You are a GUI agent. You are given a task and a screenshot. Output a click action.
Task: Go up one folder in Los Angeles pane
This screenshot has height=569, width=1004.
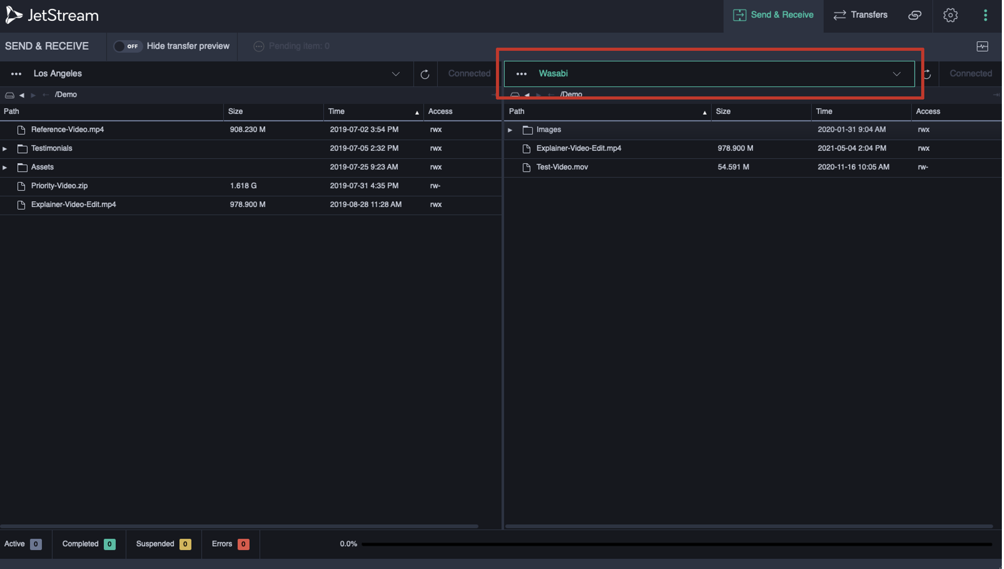(x=45, y=95)
